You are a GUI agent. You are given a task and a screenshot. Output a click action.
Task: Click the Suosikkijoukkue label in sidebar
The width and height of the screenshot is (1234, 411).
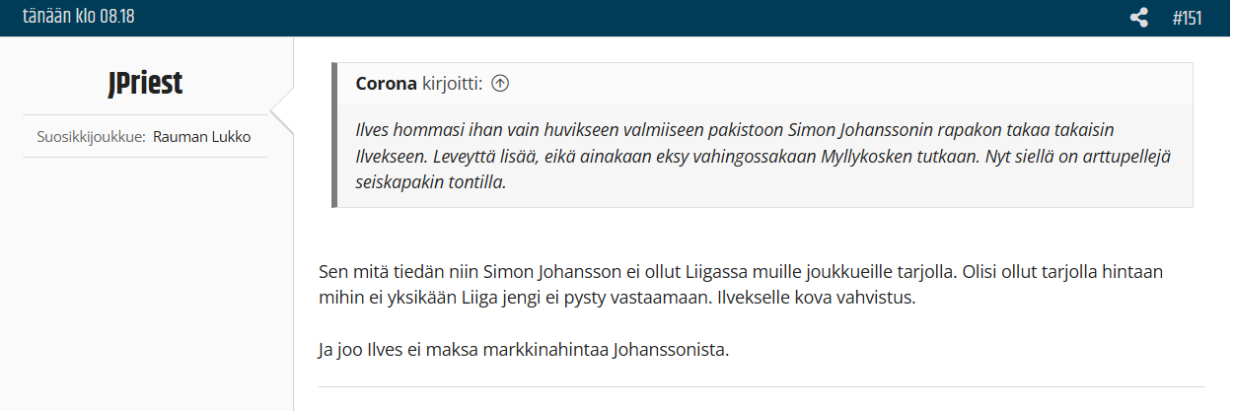point(89,136)
